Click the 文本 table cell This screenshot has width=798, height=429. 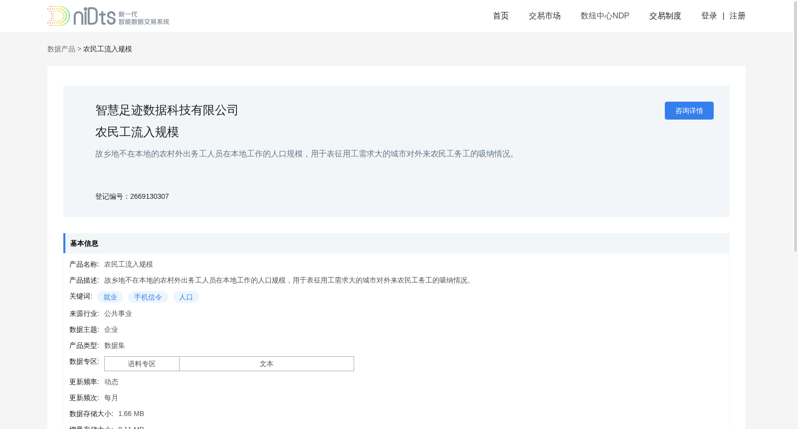click(x=266, y=364)
